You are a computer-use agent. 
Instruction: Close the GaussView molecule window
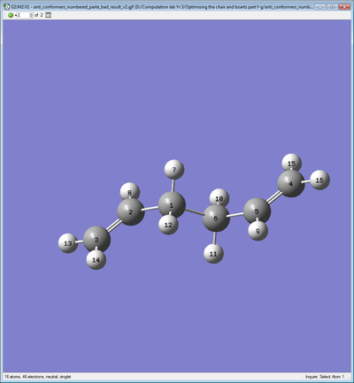click(344, 7)
